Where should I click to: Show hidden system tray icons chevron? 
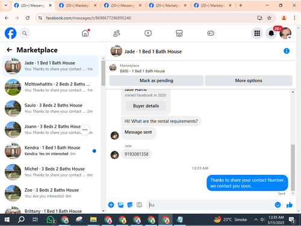[x=256, y=219]
